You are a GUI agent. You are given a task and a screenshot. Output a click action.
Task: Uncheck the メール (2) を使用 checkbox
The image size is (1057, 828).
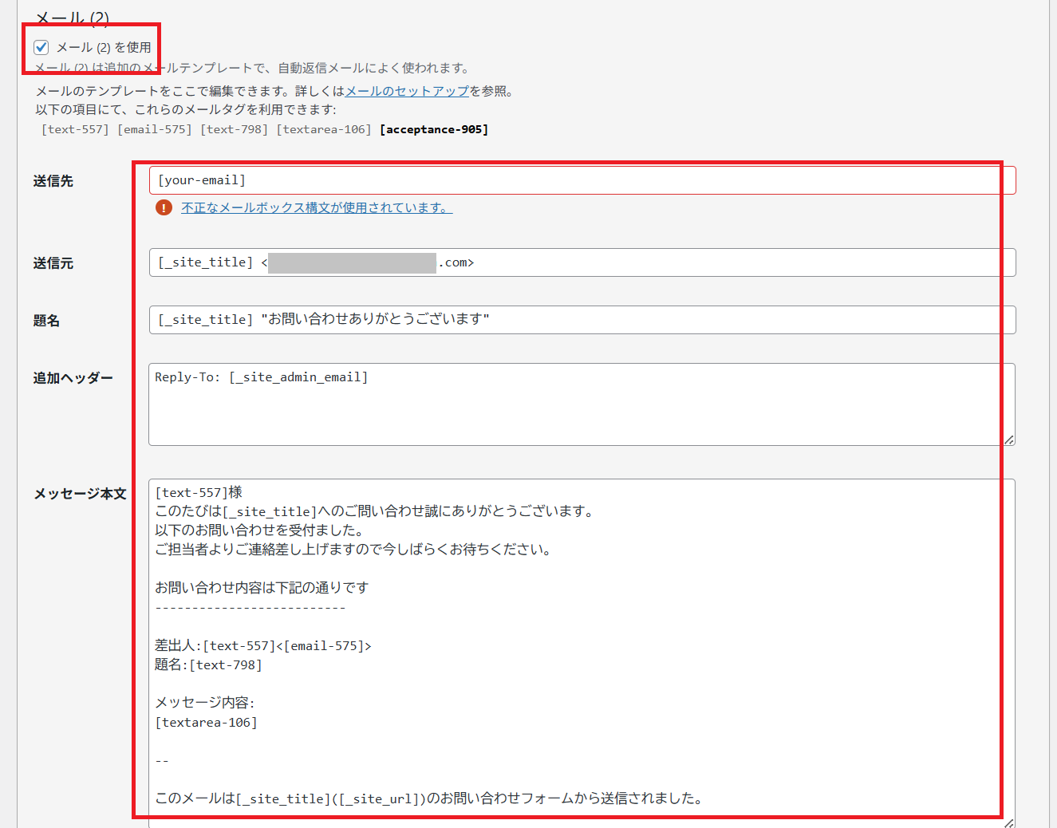pos(41,47)
